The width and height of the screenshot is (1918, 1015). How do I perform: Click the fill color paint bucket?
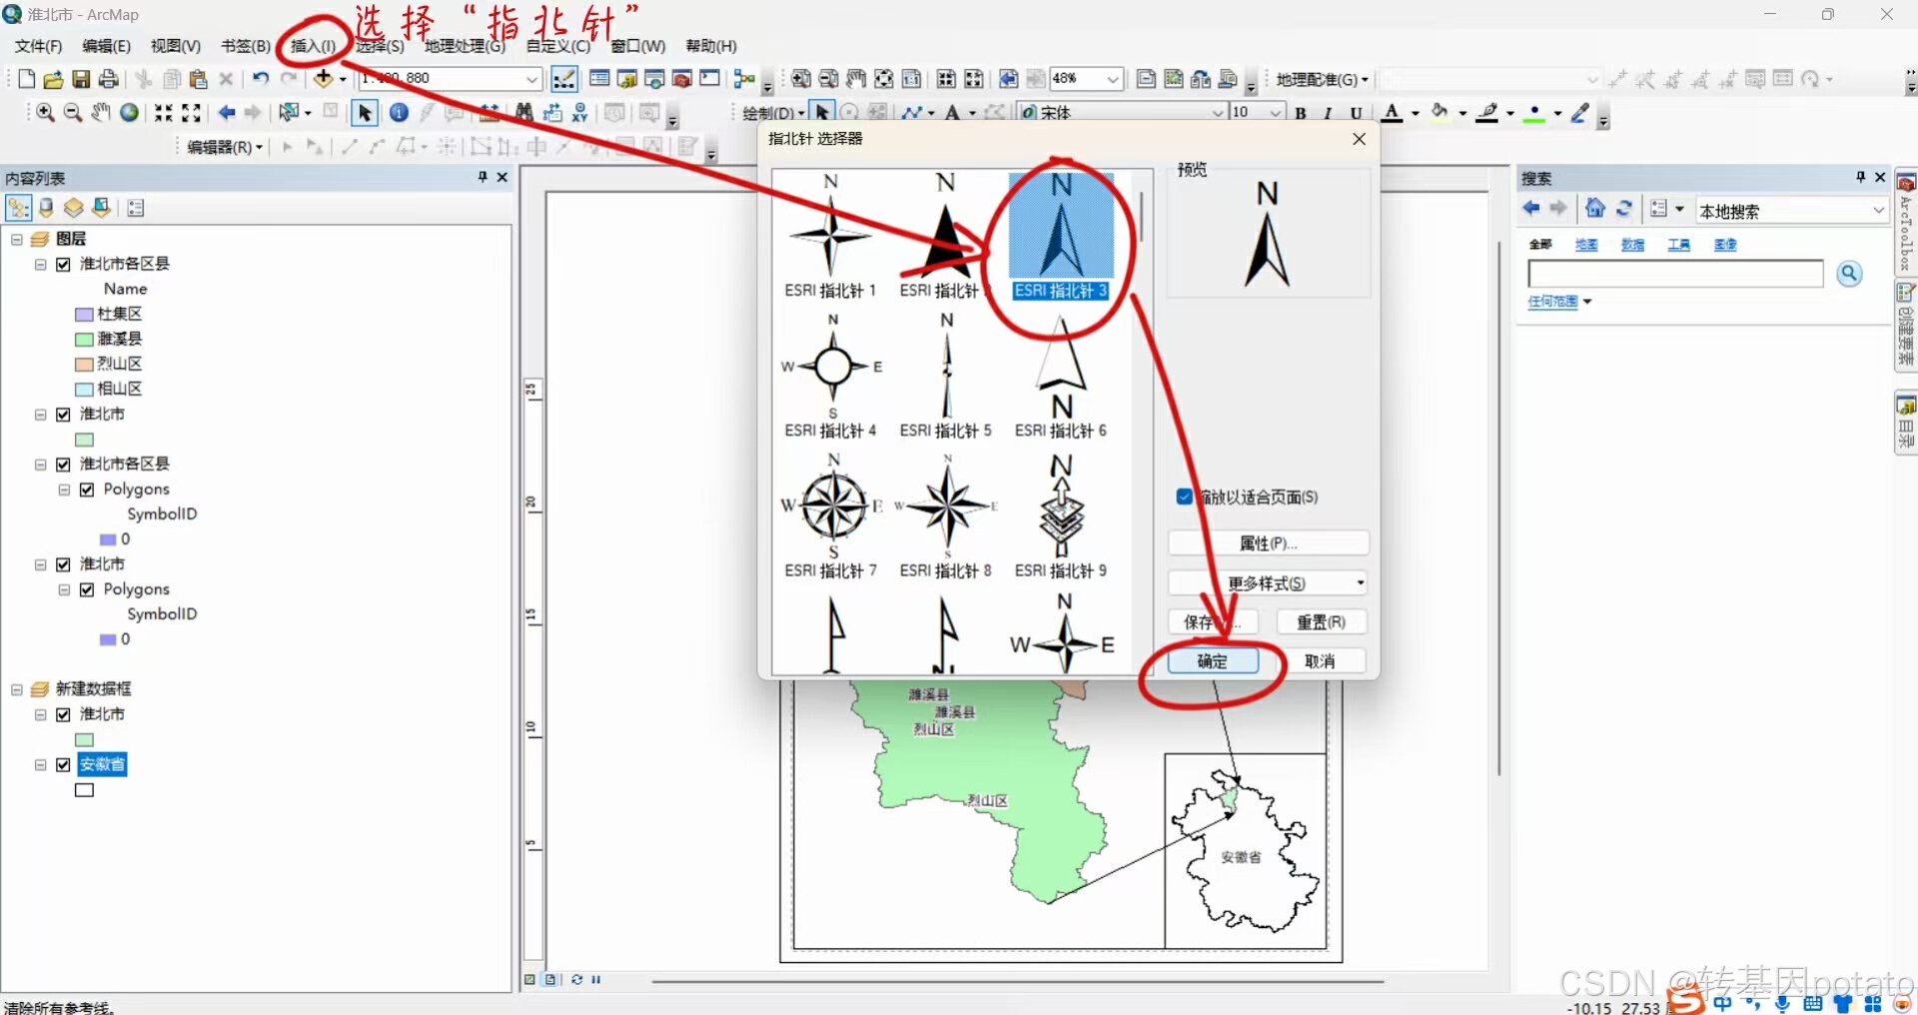[1439, 112]
